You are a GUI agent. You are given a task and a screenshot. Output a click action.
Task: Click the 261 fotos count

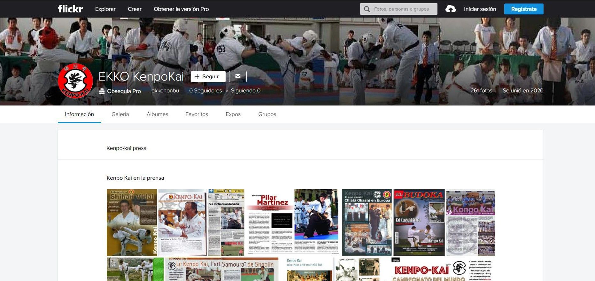pyautogui.click(x=481, y=90)
